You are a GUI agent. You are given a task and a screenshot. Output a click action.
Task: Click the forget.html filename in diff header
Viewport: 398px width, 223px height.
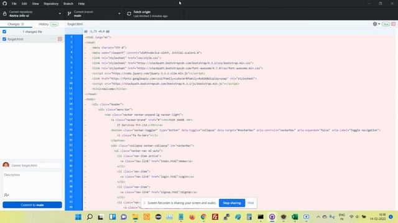pos(75,24)
